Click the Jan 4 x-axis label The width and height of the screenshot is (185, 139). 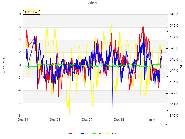pos(151,120)
